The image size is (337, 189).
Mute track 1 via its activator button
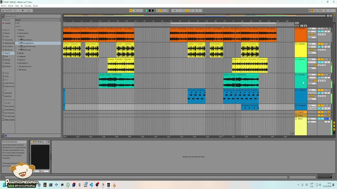click(321, 28)
